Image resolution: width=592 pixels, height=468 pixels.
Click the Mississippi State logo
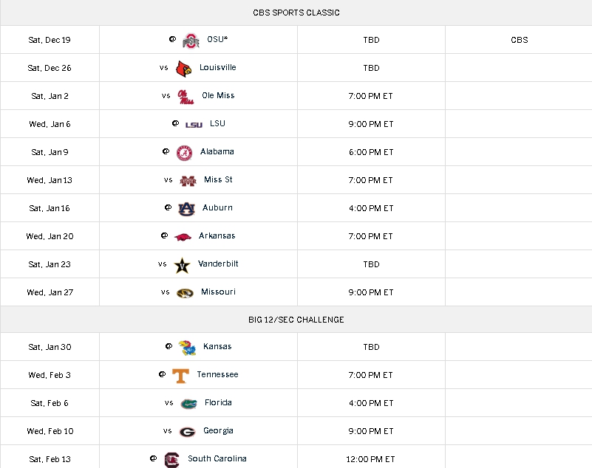[188, 181]
